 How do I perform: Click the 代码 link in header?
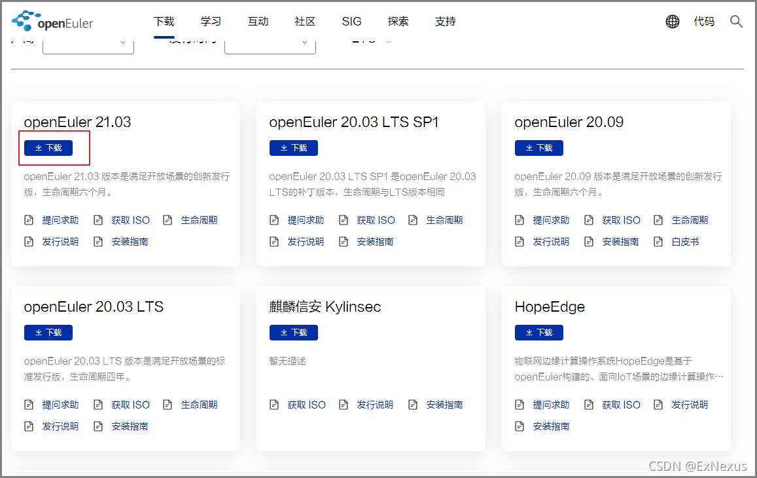click(x=704, y=21)
